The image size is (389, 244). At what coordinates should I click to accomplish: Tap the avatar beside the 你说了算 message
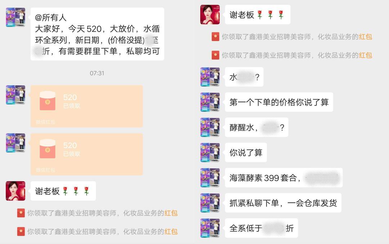pos(210,153)
